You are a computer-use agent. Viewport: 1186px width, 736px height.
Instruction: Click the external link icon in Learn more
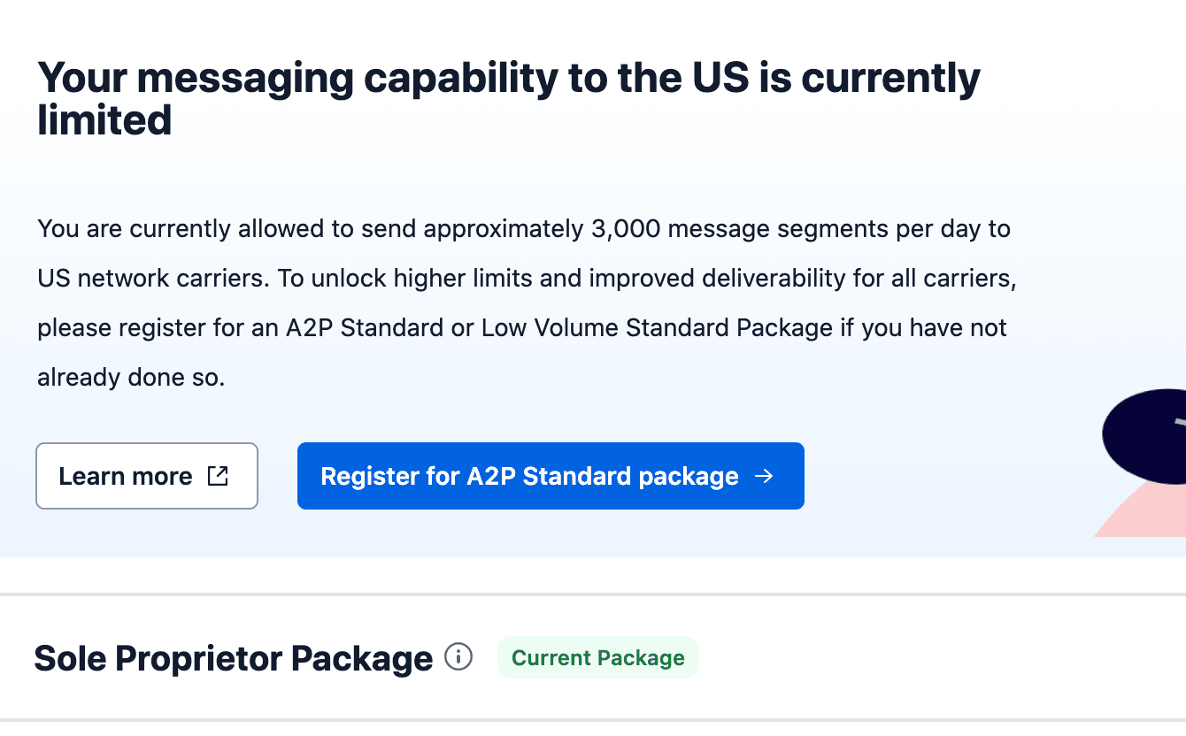pyautogui.click(x=218, y=476)
